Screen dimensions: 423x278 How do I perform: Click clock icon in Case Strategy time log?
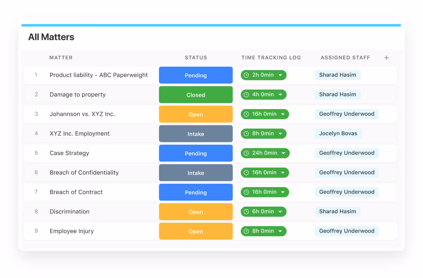pos(246,153)
